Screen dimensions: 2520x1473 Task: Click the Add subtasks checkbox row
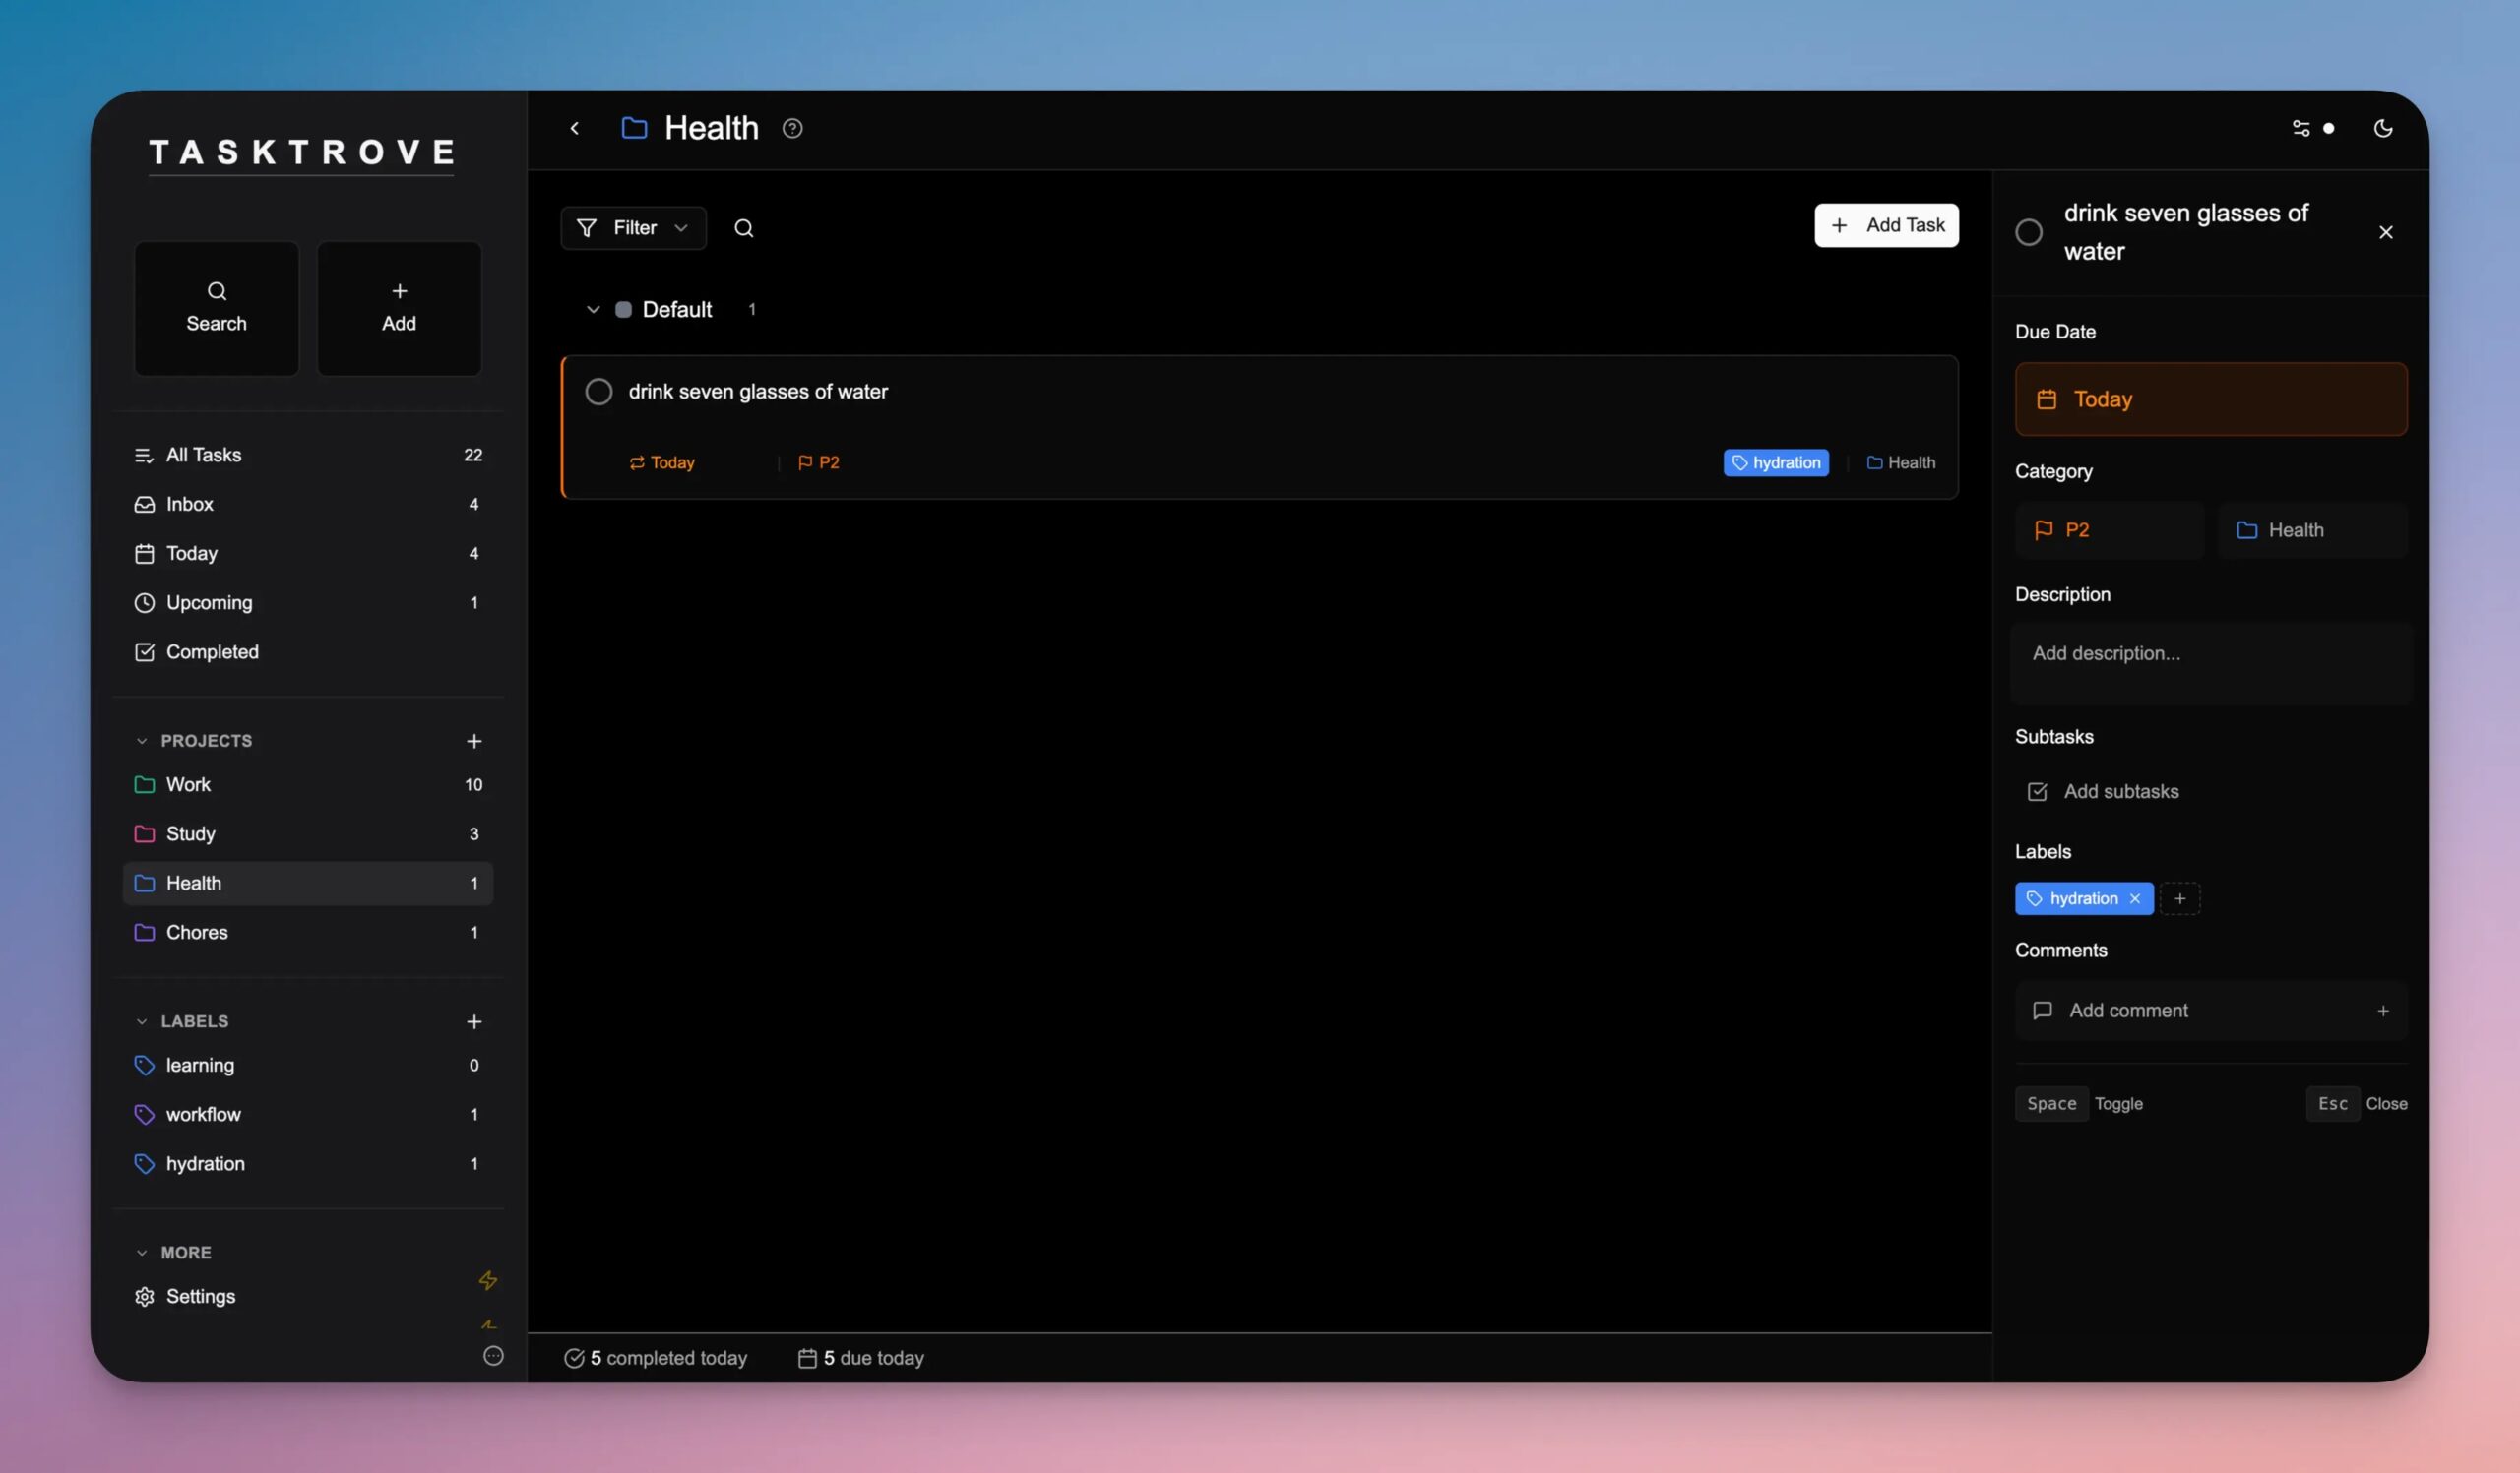coord(2120,791)
